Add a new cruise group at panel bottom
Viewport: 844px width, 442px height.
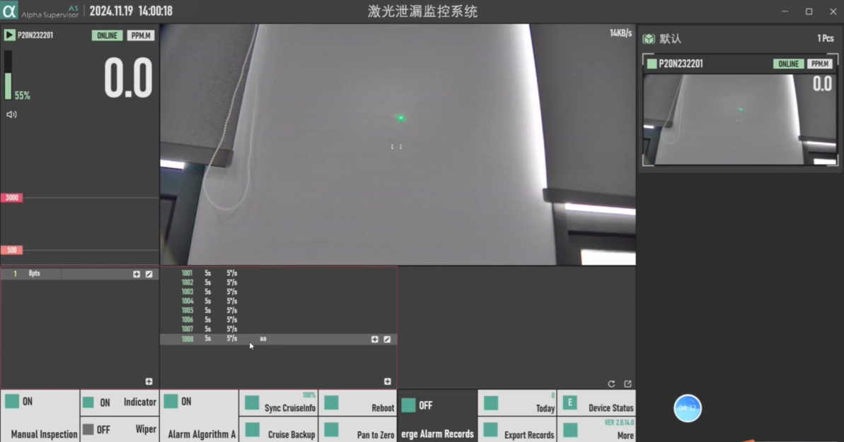pyautogui.click(x=149, y=381)
